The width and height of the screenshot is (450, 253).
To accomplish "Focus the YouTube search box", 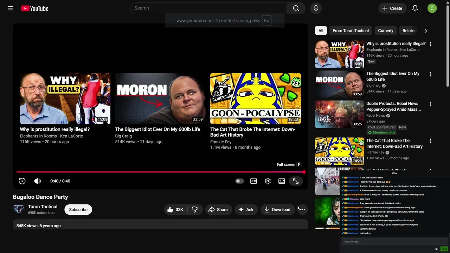I will point(208,8).
